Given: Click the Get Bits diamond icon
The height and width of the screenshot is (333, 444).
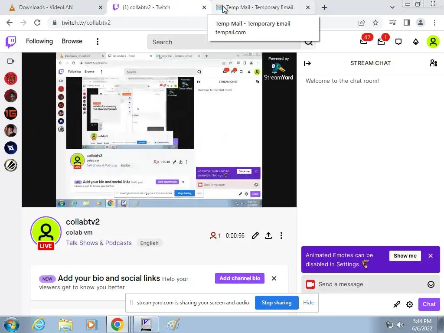Looking at the screenshot, I should pyautogui.click(x=416, y=42).
